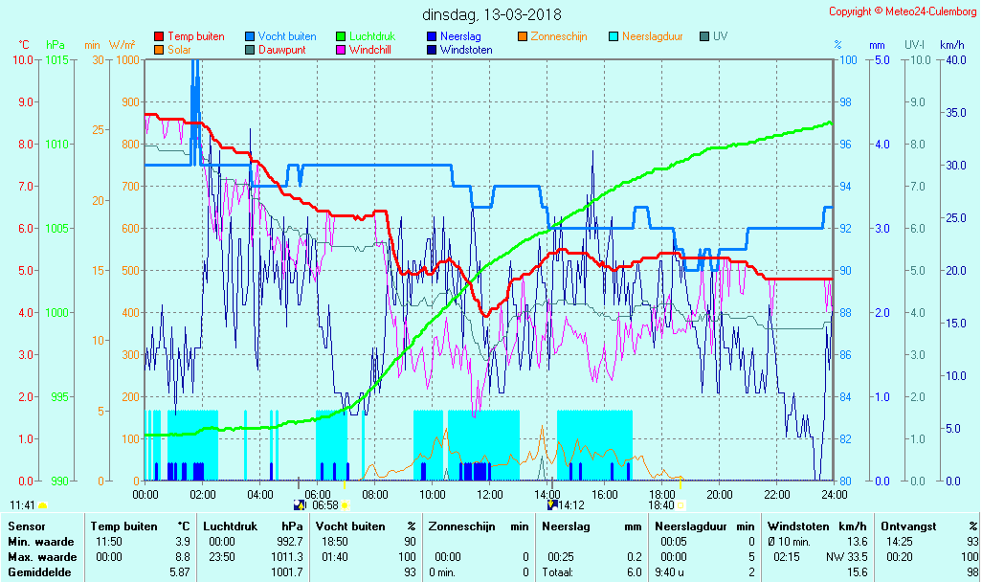Click the green Luchtdruk legend square
This screenshot has width=982, height=582.
click(x=341, y=36)
